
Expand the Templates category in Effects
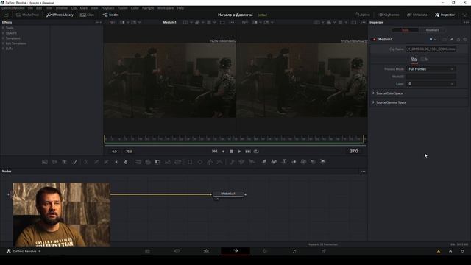[3, 38]
